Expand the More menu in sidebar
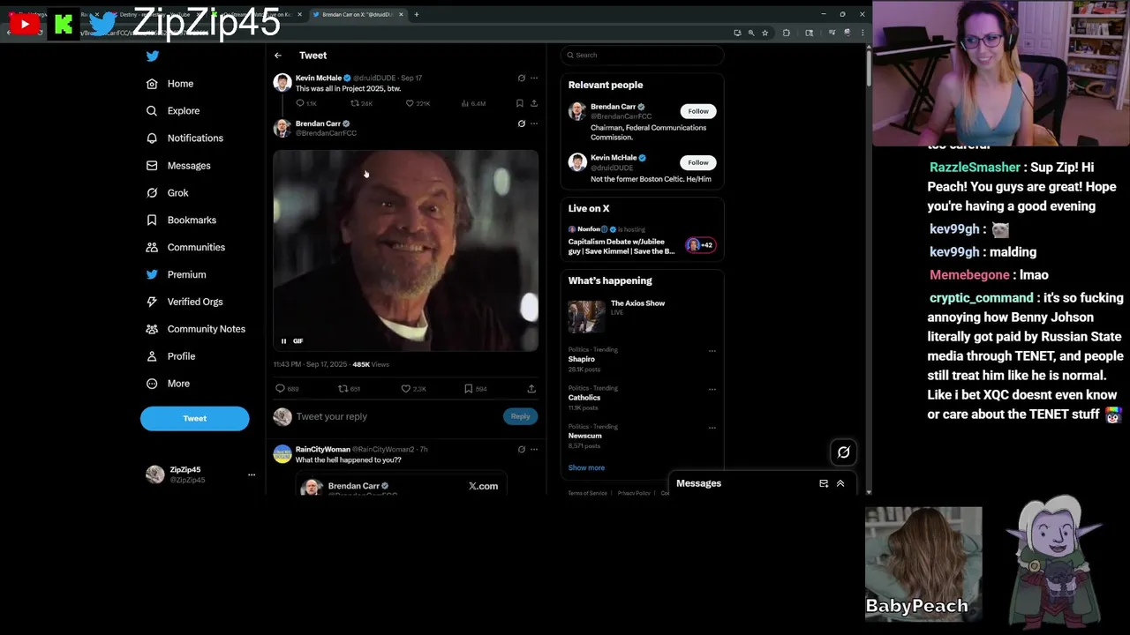Screen dimensions: 1130x635 click(x=168, y=384)
